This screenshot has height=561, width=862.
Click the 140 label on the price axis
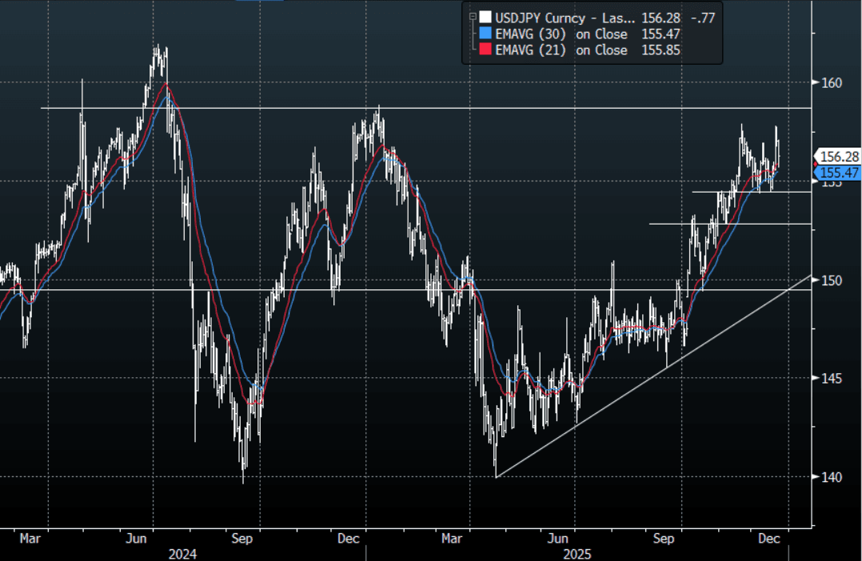pyautogui.click(x=832, y=477)
